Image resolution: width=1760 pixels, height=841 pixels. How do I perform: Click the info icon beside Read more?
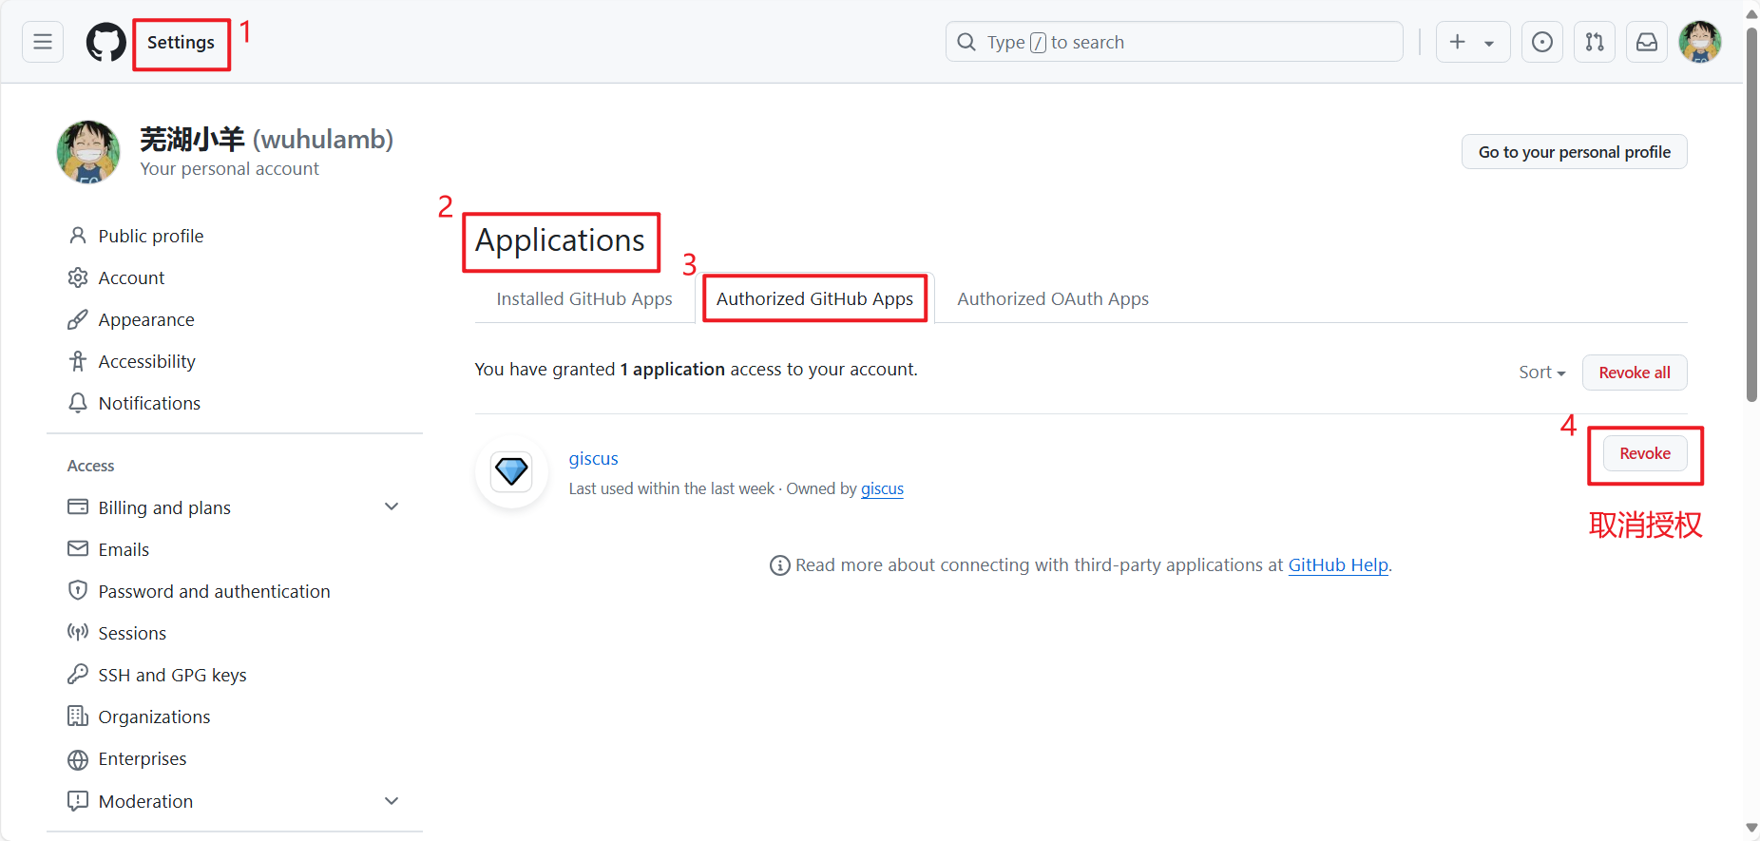(779, 565)
